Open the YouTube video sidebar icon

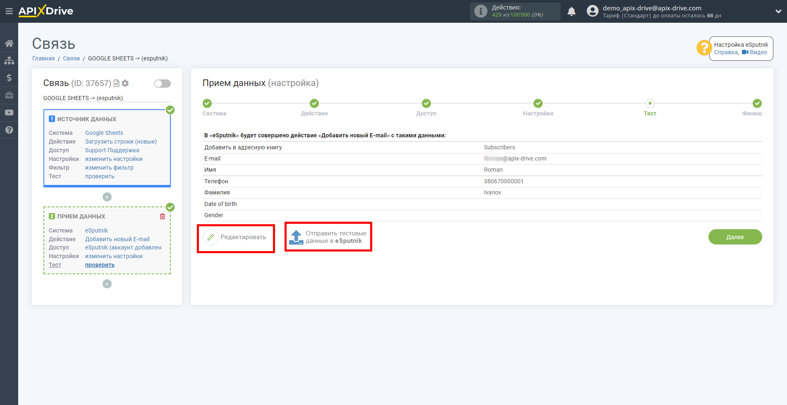pos(9,113)
